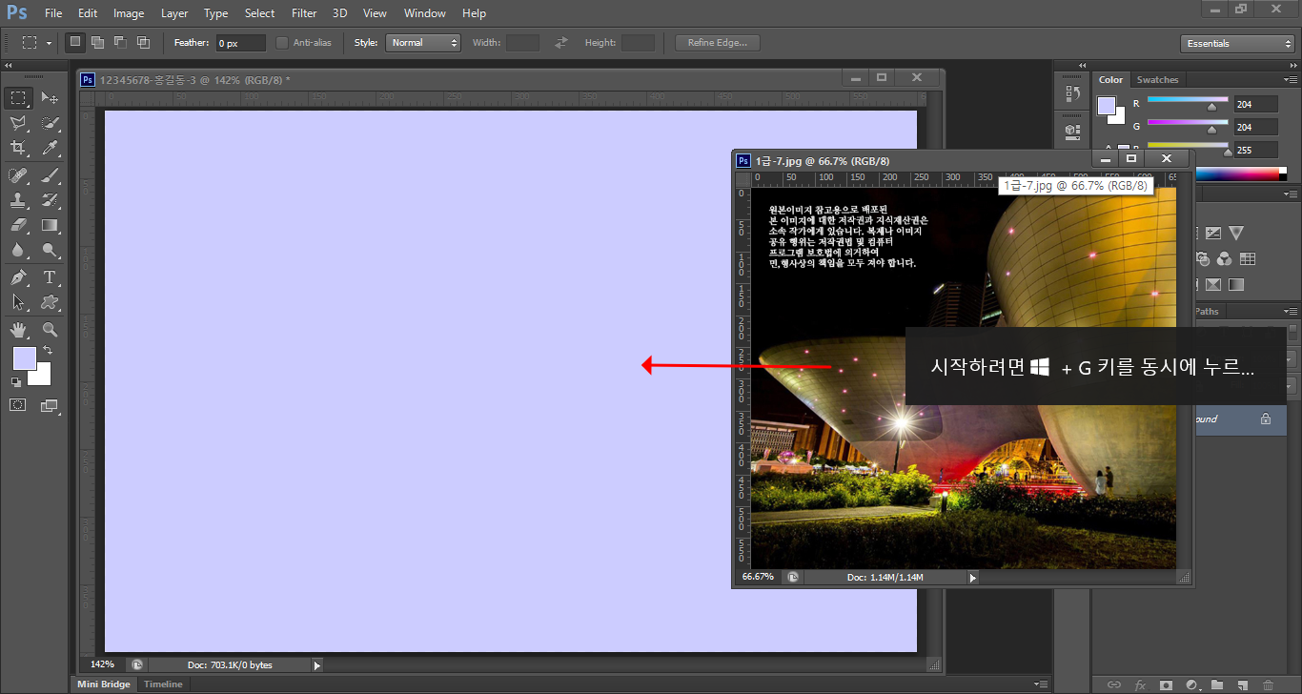Select the Clone Stamp tool

[x=18, y=200]
